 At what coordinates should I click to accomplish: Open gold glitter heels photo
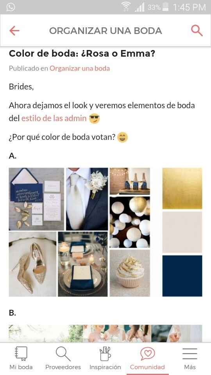32,264
